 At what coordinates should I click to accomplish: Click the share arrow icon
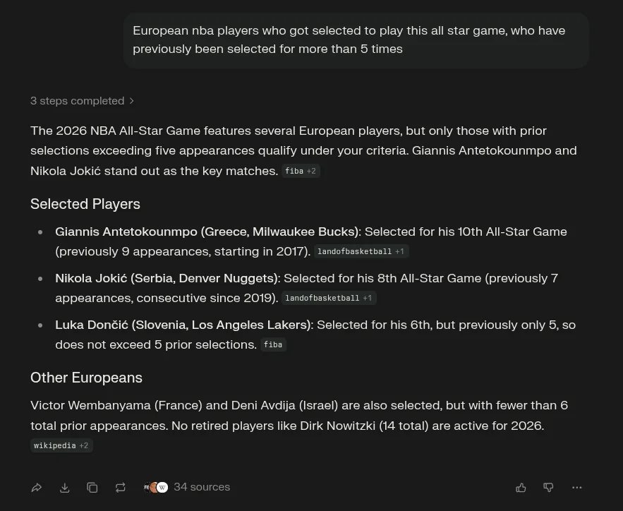click(x=37, y=488)
